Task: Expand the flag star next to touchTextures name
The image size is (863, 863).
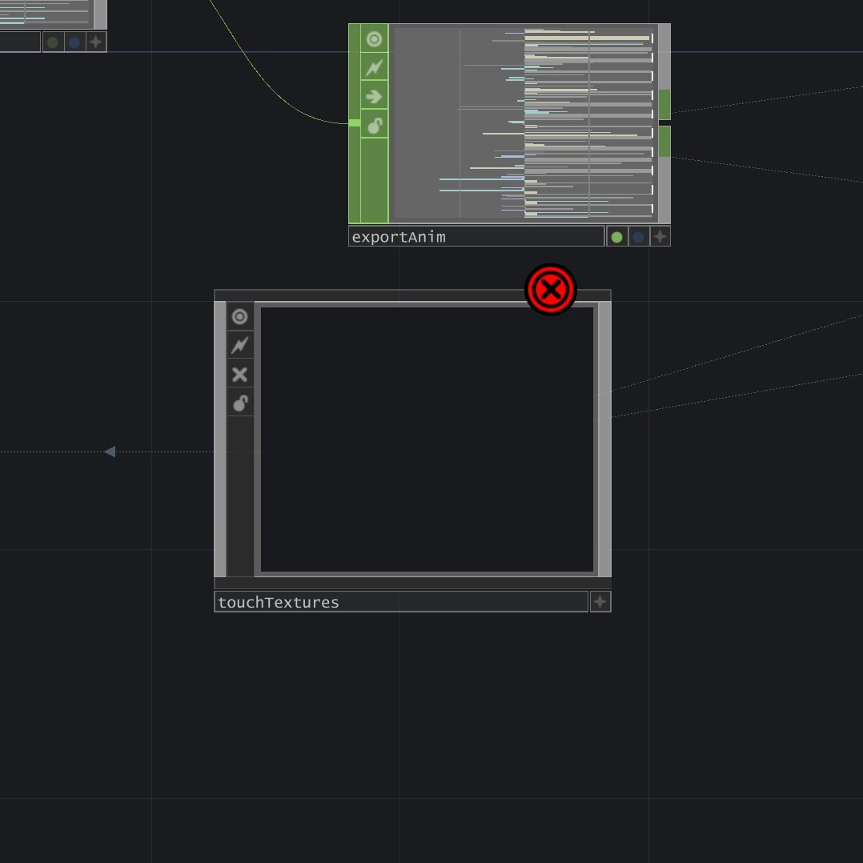Action: pyautogui.click(x=600, y=601)
